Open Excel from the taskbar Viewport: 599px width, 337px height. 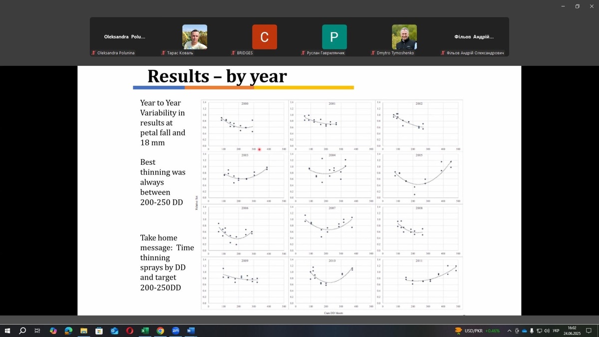point(145,331)
